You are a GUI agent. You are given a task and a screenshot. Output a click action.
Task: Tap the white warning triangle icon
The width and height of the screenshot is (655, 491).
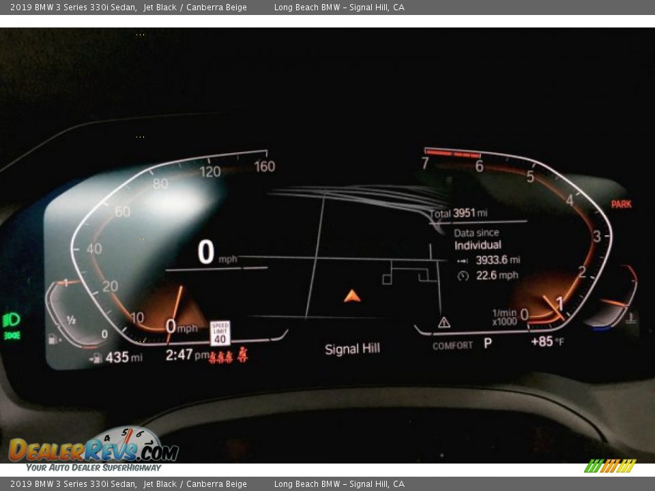444,323
